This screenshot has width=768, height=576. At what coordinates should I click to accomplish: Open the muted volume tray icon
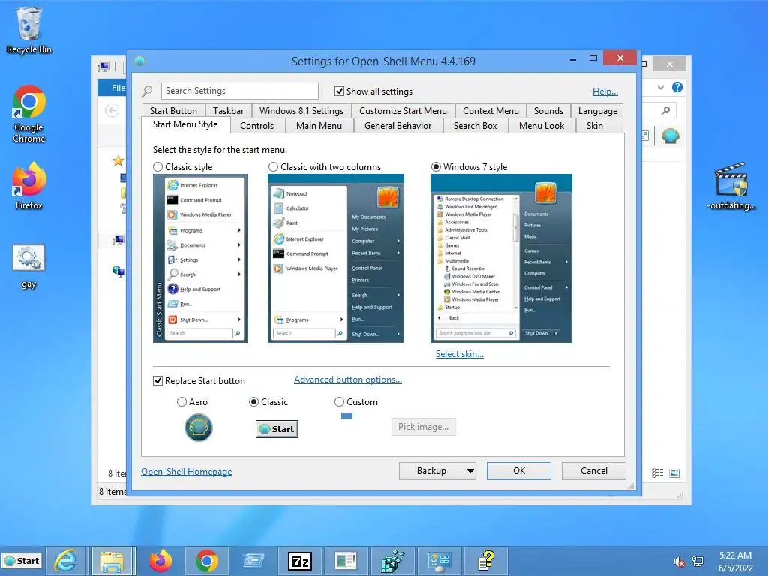coord(679,562)
